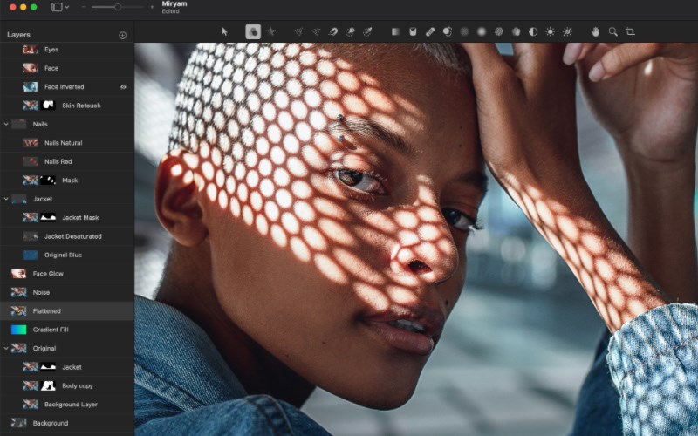Open the star-shaped Effects tool
Viewport: 698px width, 436px height.
coord(270,31)
